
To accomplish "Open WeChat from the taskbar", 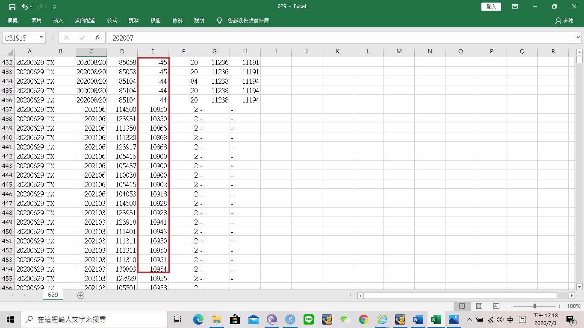I will point(345,319).
